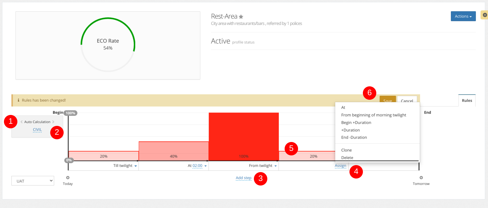Image resolution: width=488 pixels, height=208 pixels.
Task: Click the left arrow beside Auto Calculation
Action: click(22, 122)
